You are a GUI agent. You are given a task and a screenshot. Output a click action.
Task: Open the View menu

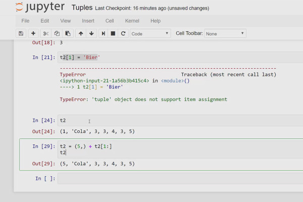[65, 21]
